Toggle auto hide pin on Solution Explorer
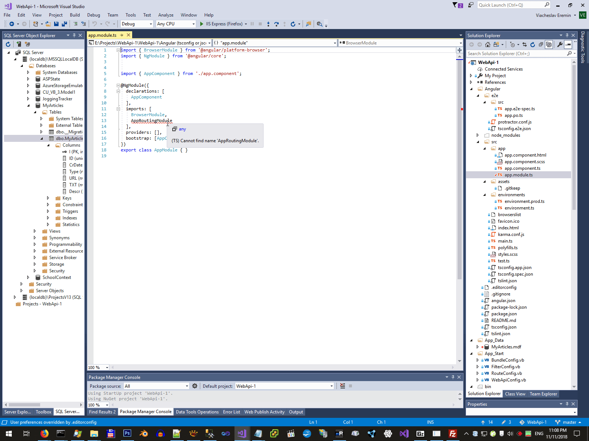The width and height of the screenshot is (589, 441). [567, 35]
